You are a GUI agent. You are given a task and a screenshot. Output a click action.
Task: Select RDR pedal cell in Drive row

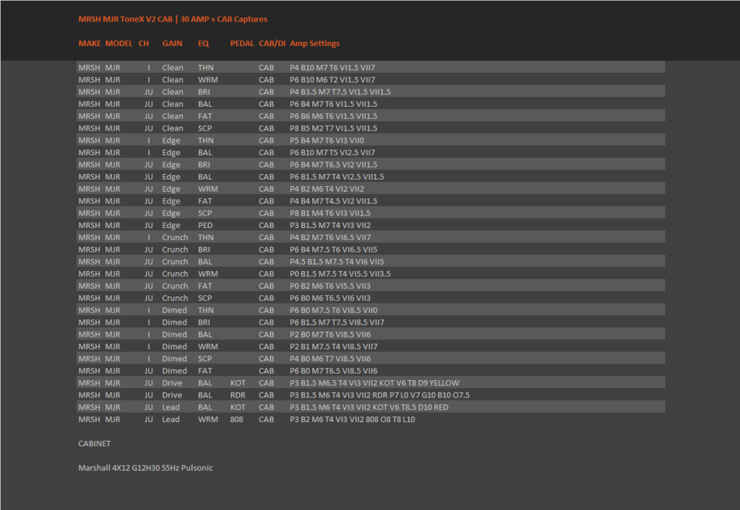click(x=238, y=395)
